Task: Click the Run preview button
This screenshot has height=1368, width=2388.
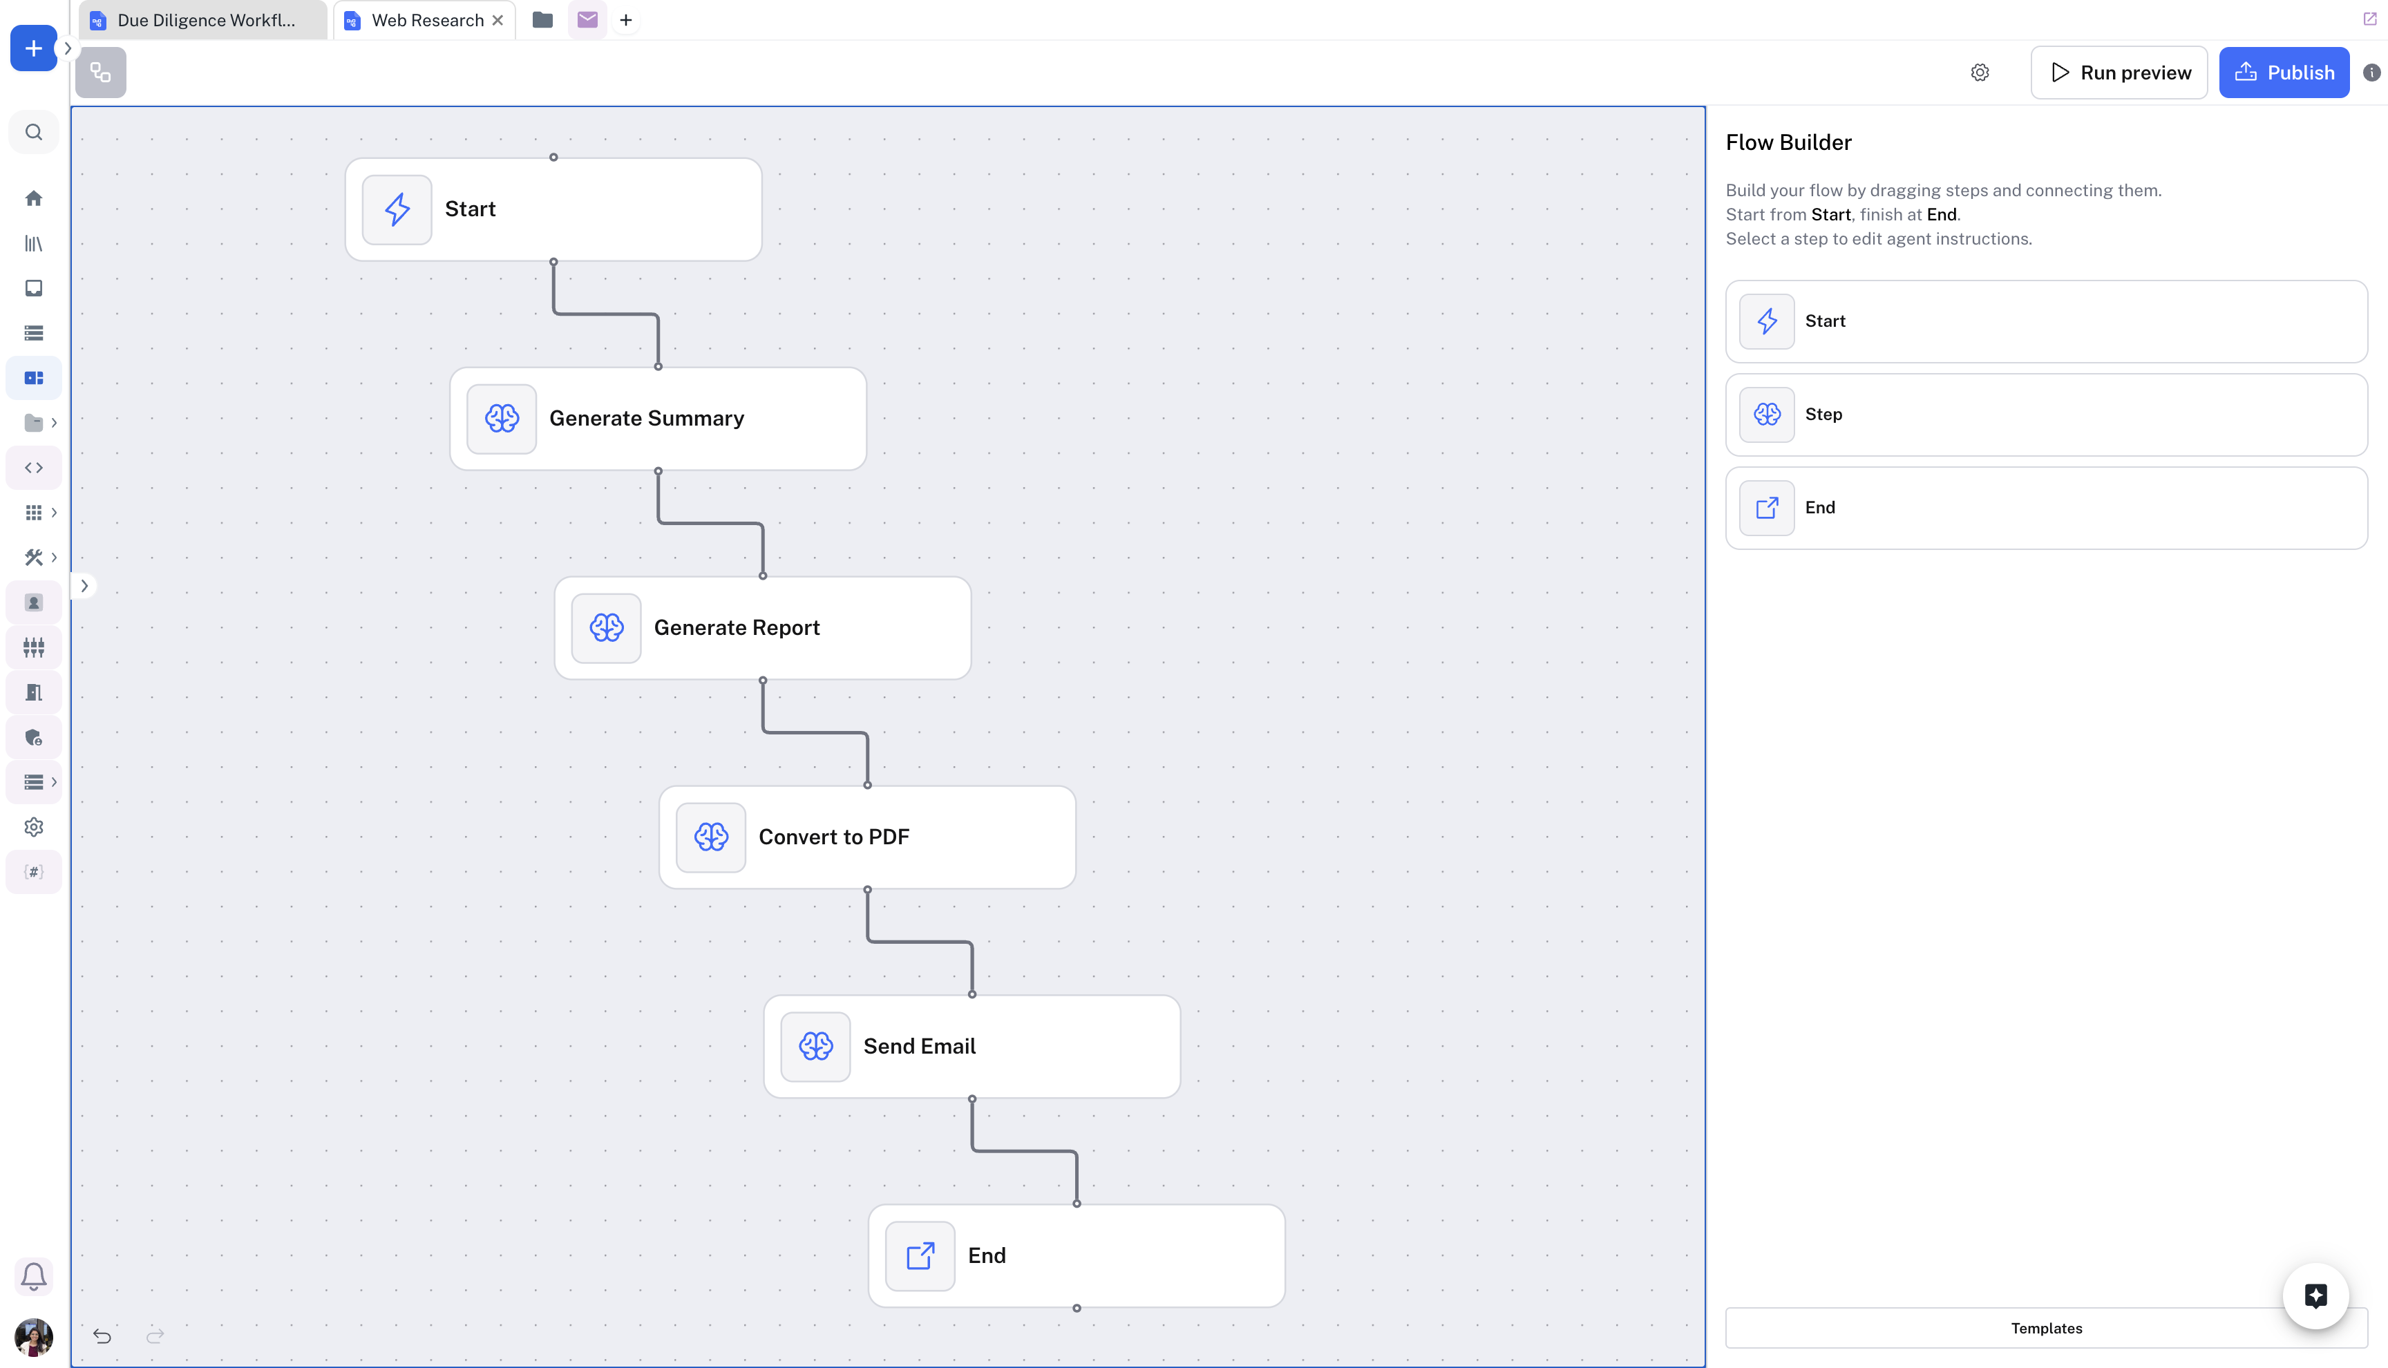Action: tap(2119, 73)
